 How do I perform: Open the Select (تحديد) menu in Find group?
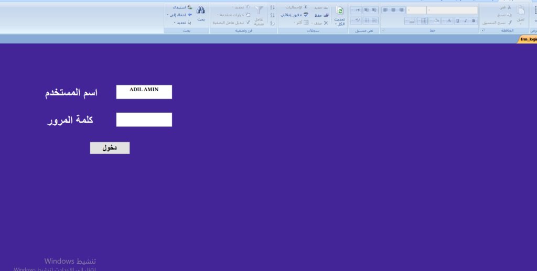click(x=182, y=23)
